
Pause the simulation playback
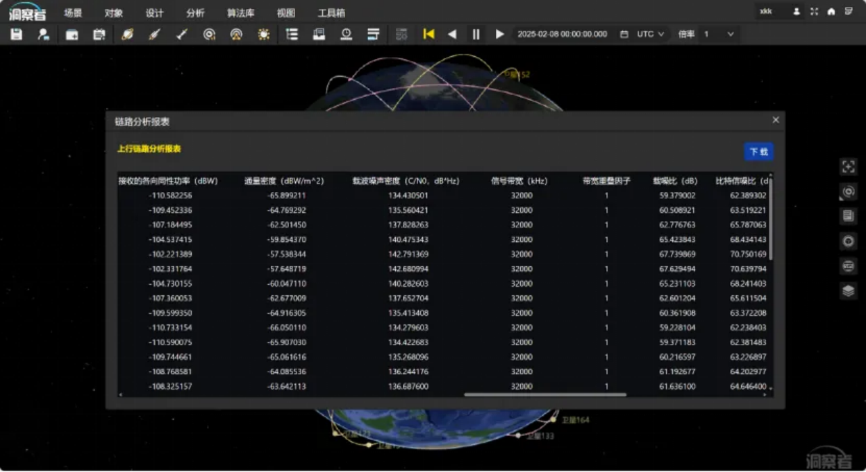coord(476,34)
